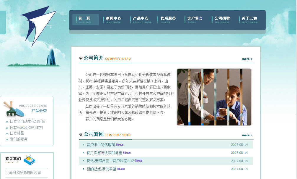This screenshot has height=179, width=297.
Task: Click the contact us telephone icon
Action: (x=29, y=160)
